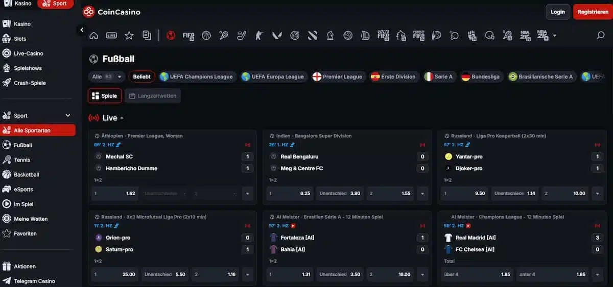Click the bet slip document icon
The width and height of the screenshot is (613, 287).
[x=147, y=35]
